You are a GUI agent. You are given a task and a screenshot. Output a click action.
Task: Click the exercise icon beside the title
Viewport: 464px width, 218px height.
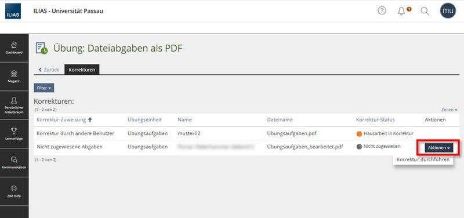[x=41, y=48]
